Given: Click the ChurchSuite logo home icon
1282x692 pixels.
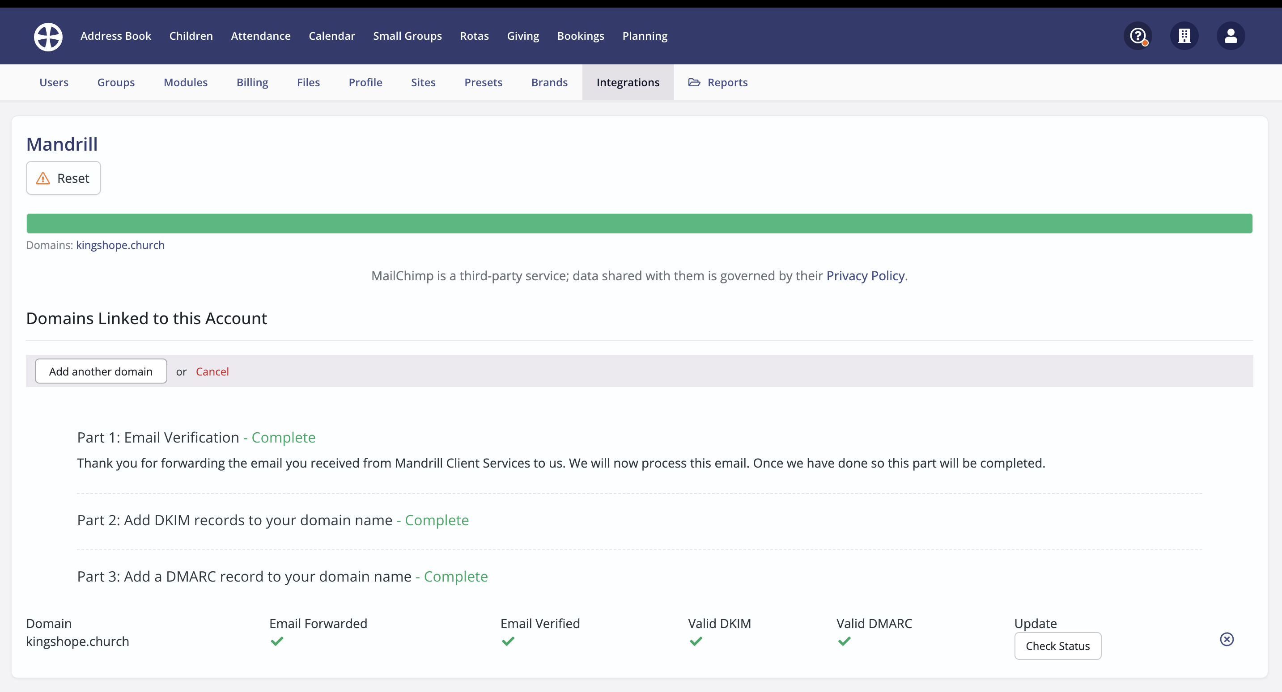Looking at the screenshot, I should (x=48, y=36).
